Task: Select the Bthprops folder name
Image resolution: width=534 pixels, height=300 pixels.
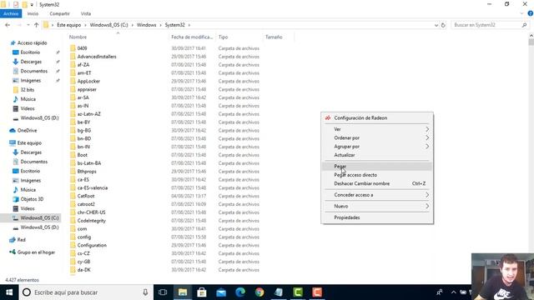Action: coord(87,172)
